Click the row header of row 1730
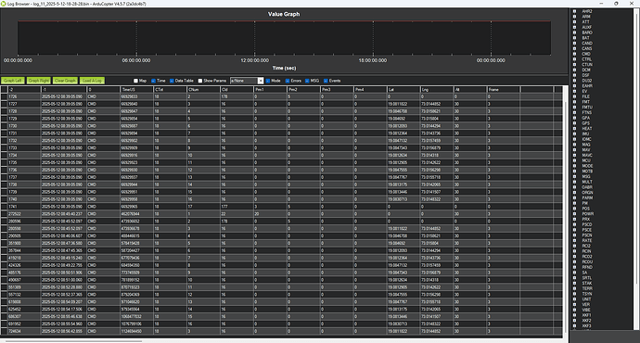The image size is (640, 343). coord(4,126)
